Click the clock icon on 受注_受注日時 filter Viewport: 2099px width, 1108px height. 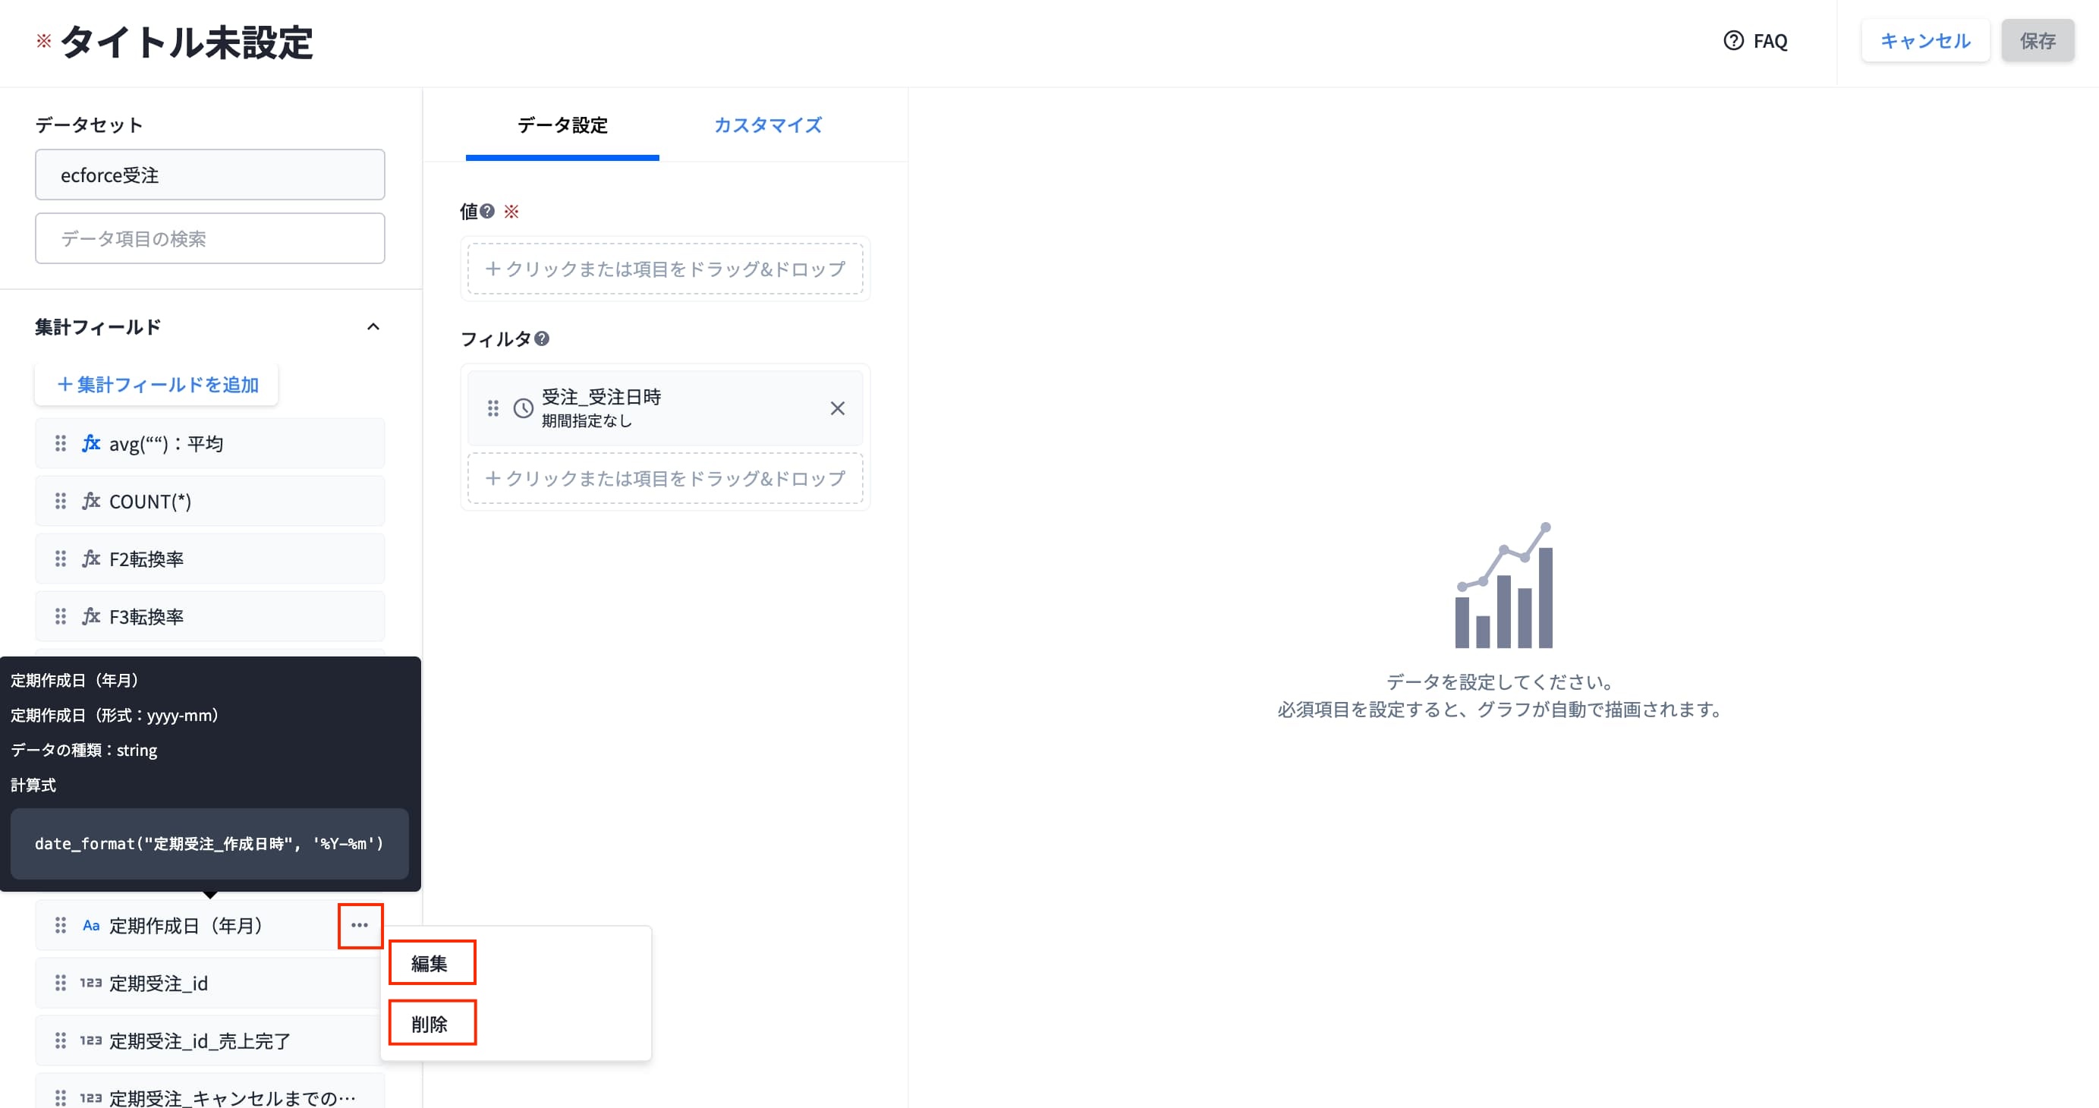(x=523, y=408)
